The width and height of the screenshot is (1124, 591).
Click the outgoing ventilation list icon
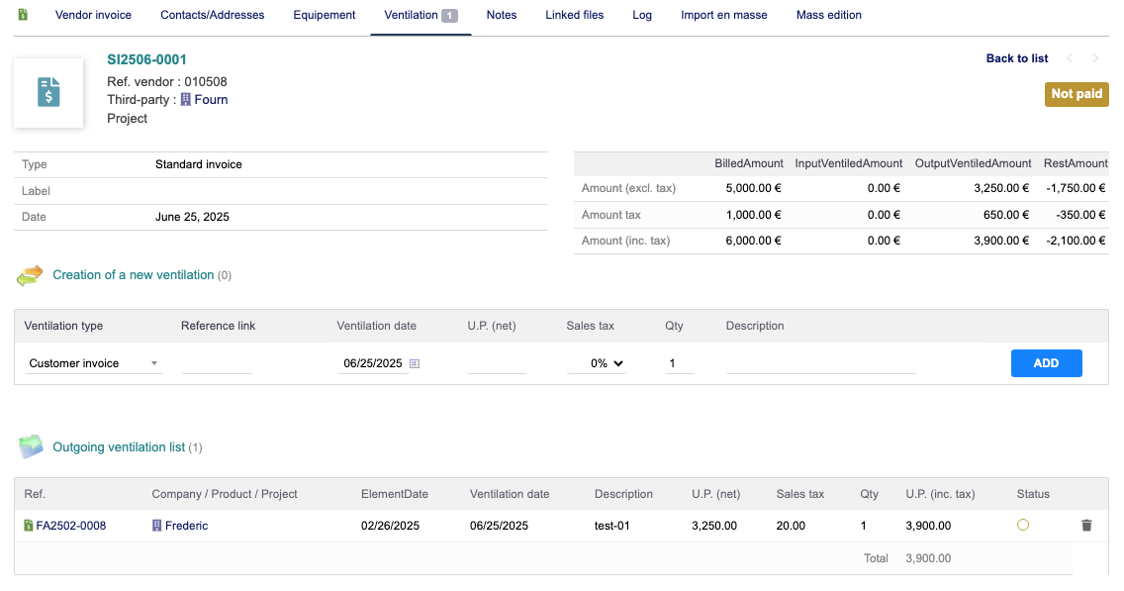[31, 447]
